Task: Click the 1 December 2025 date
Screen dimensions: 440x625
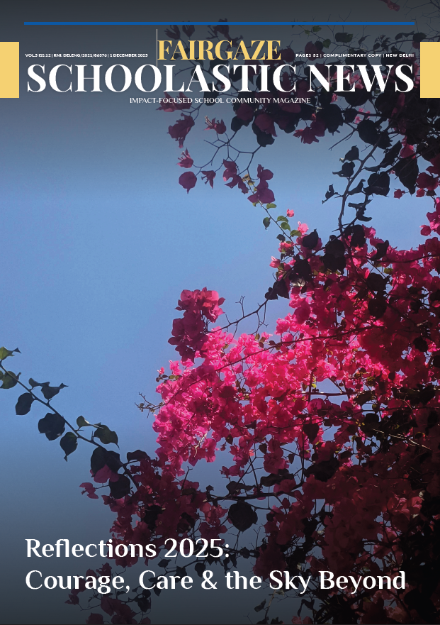Action: pyautogui.click(x=128, y=55)
